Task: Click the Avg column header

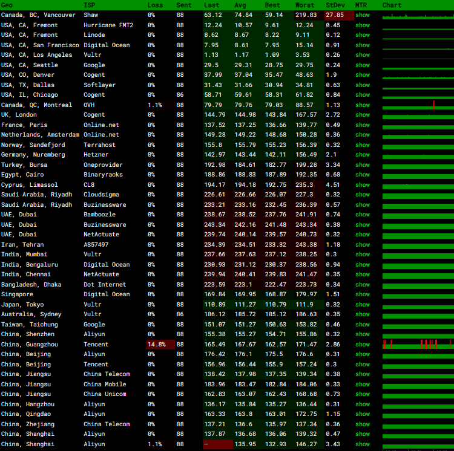Action: pyautogui.click(x=240, y=5)
